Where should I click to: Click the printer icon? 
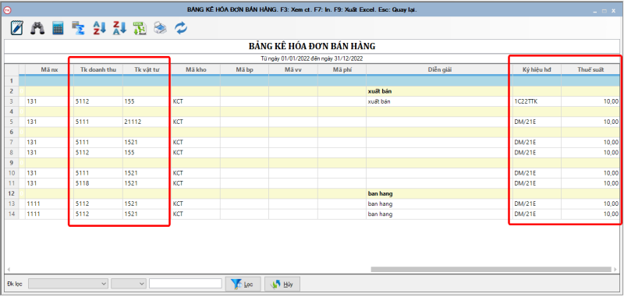click(161, 28)
